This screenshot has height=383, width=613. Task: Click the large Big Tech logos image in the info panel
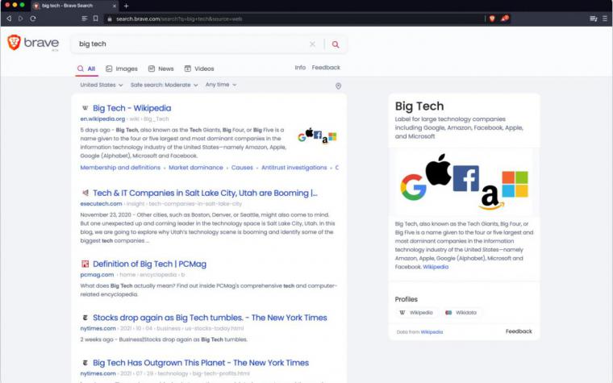pos(464,182)
